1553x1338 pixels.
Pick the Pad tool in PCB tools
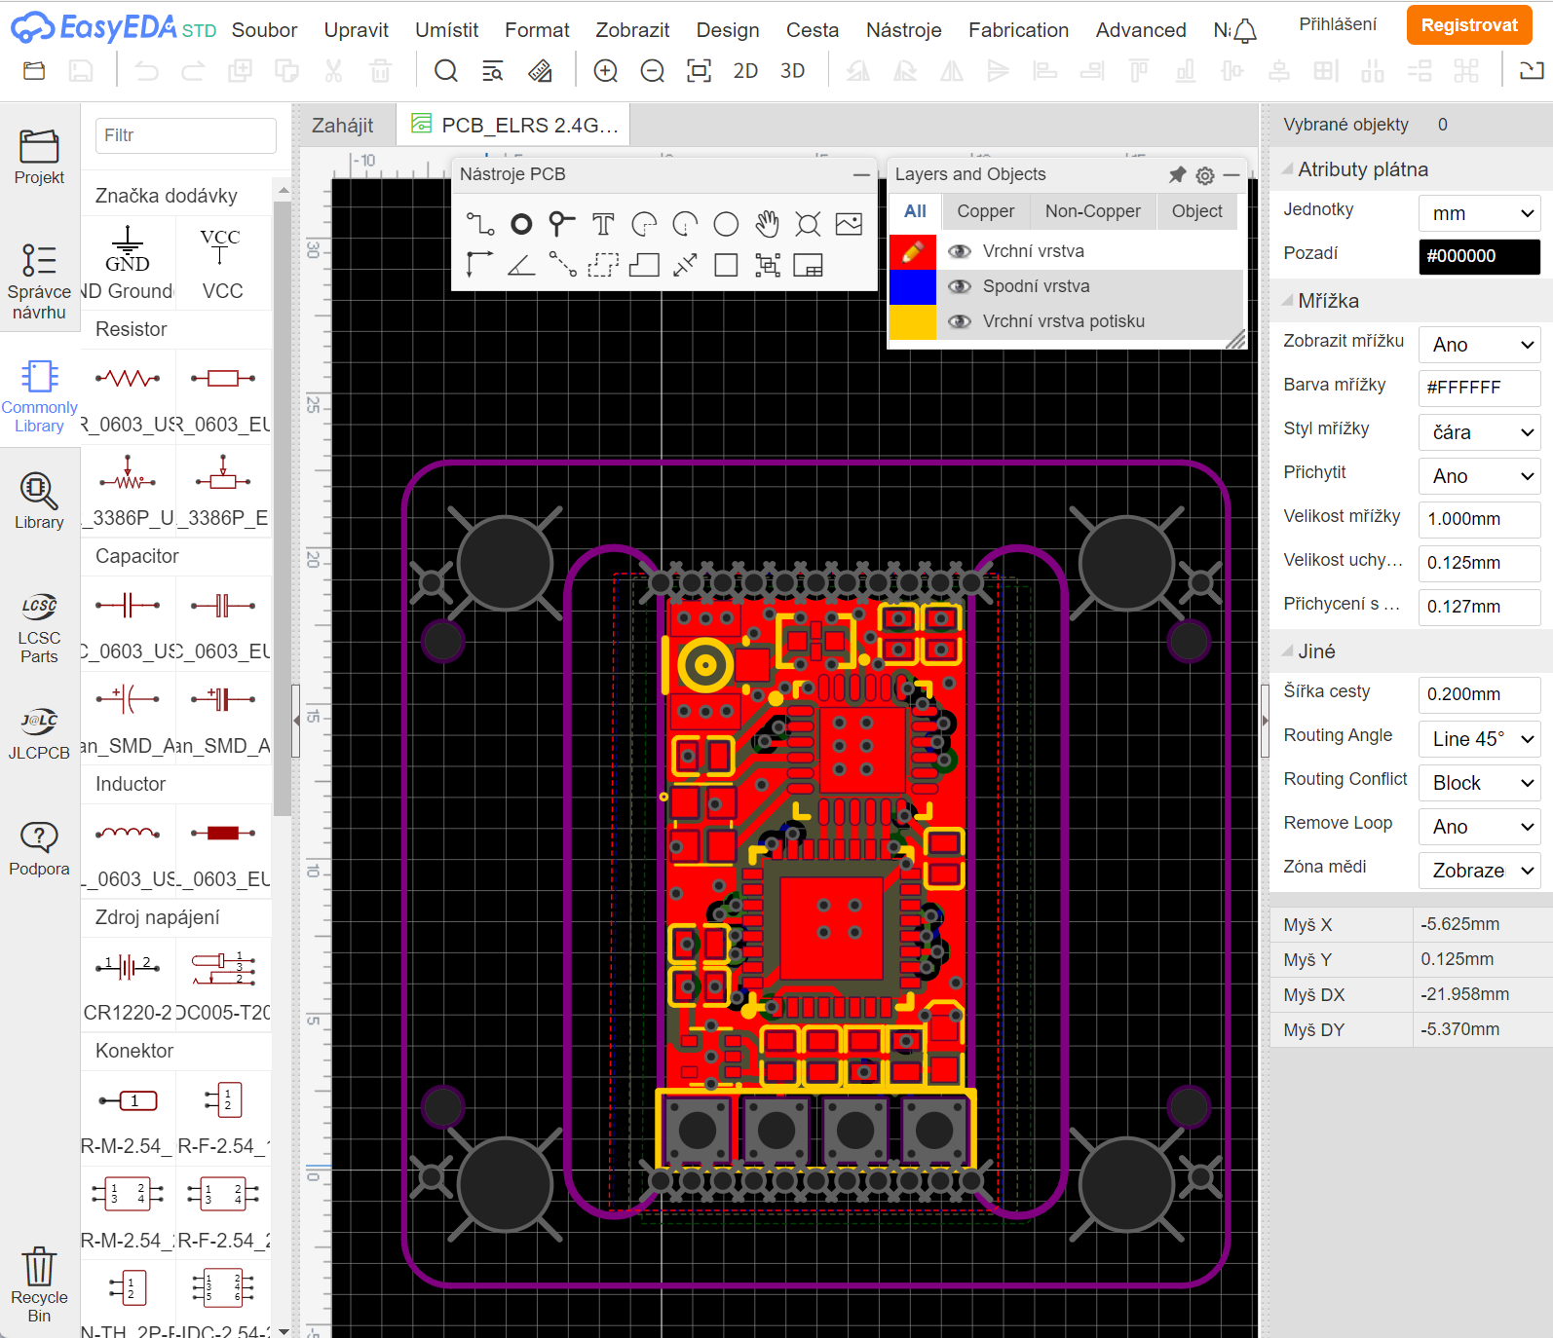(521, 225)
